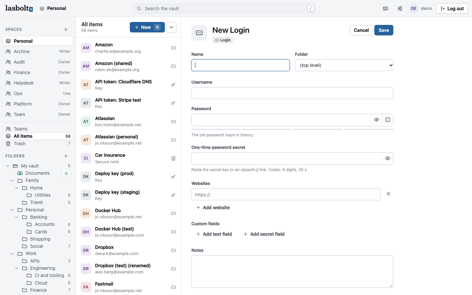Click into the Username field
This screenshot has width=472, height=295.
coord(292,93)
